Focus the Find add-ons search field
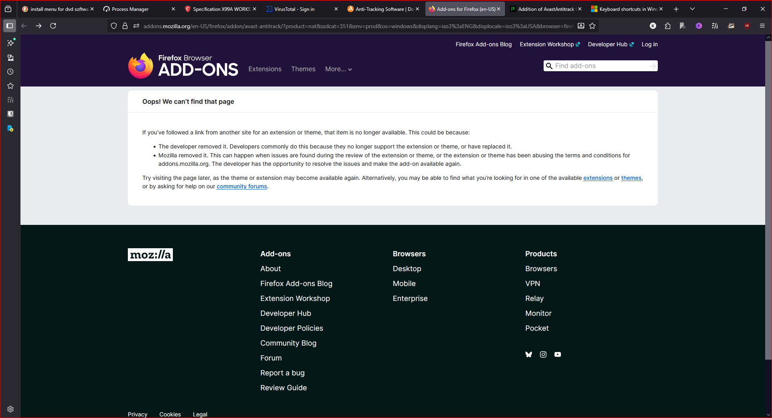 [601, 66]
